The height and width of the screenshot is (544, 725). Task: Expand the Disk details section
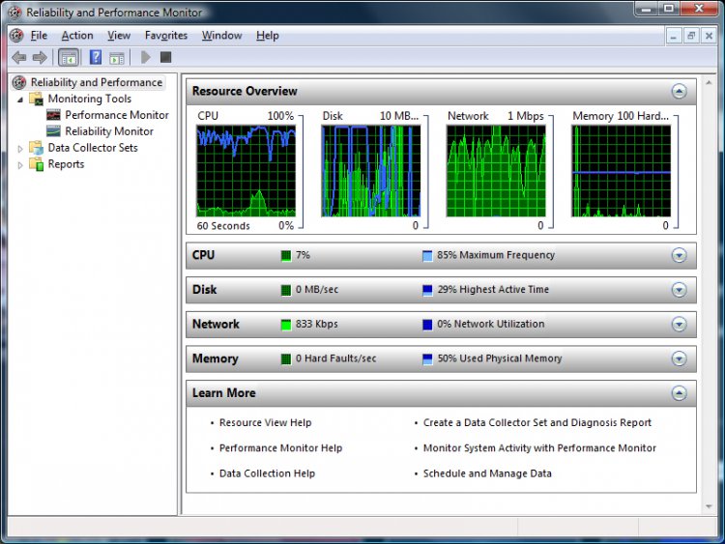coord(679,290)
